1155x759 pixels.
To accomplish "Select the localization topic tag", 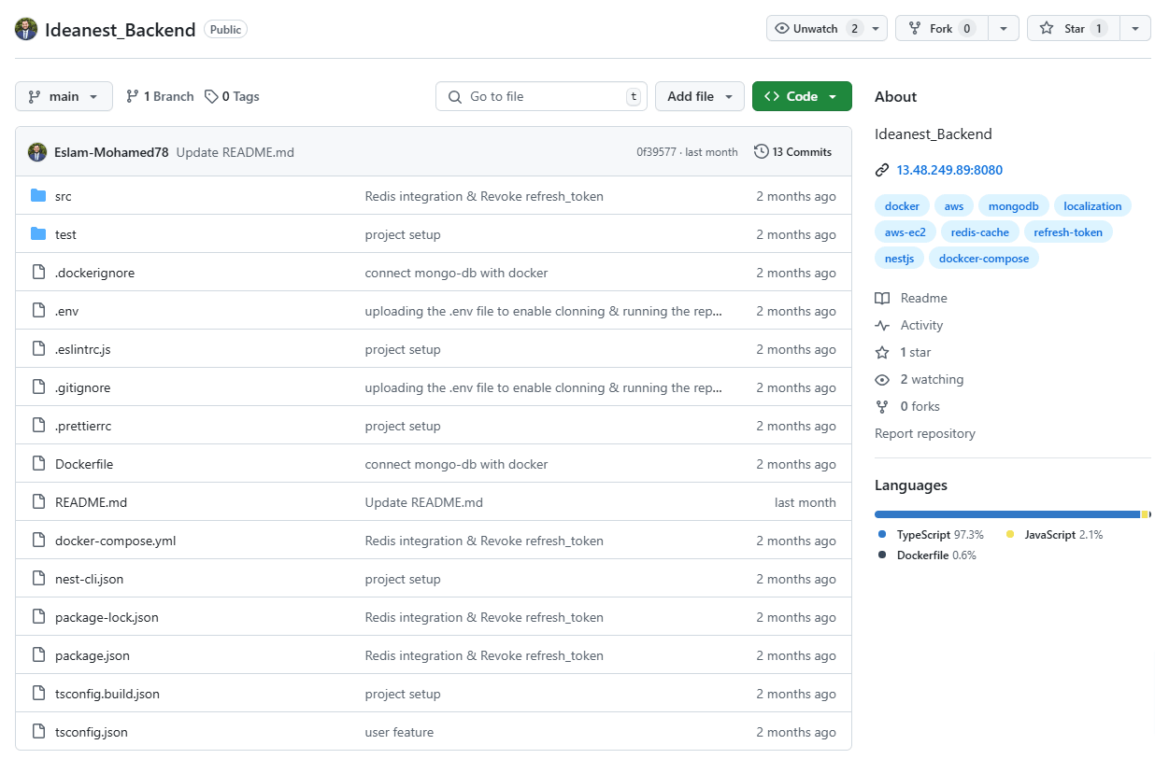I will (x=1092, y=205).
